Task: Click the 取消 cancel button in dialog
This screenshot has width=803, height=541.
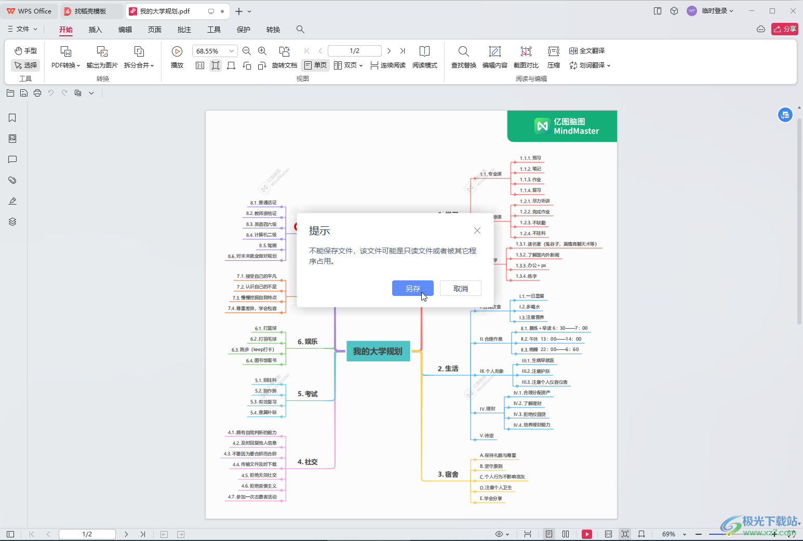Action: pyautogui.click(x=461, y=288)
